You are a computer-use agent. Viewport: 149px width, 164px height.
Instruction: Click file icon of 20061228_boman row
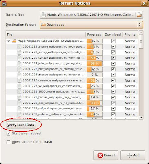(x=19, y=97)
